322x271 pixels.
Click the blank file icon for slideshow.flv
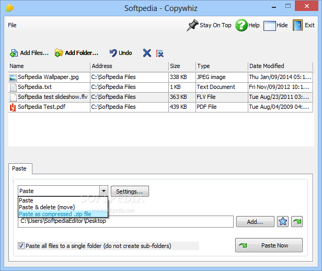coord(13,97)
